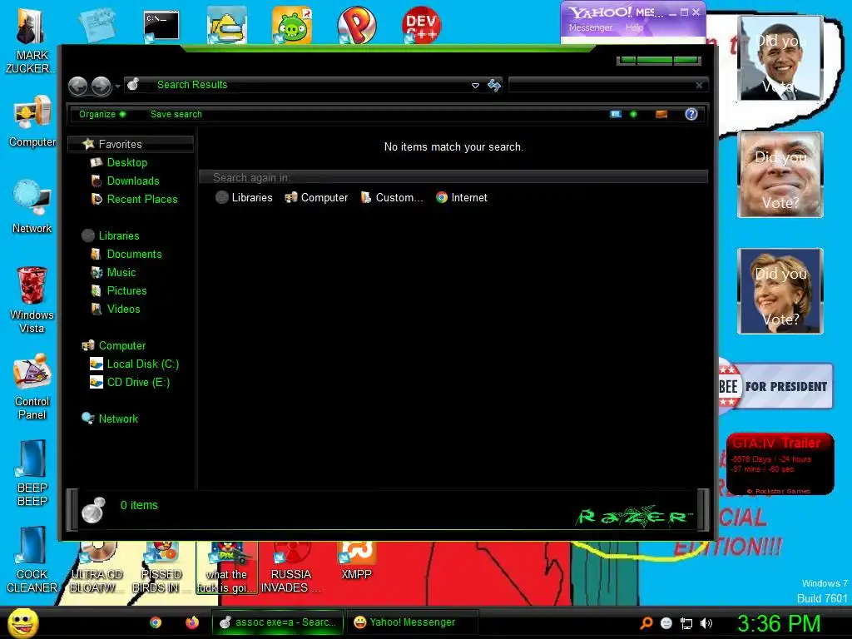Select the Windows Vista recycle bin icon
852x639 pixels.
[32, 300]
